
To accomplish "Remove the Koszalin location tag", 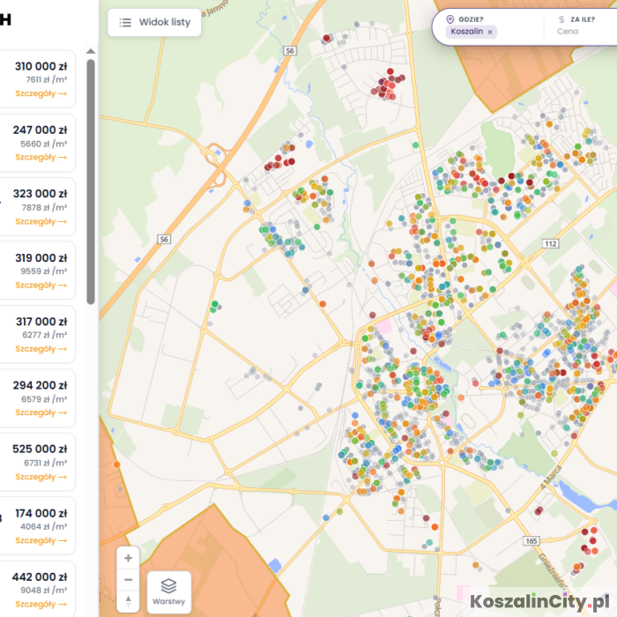I will click(x=490, y=32).
